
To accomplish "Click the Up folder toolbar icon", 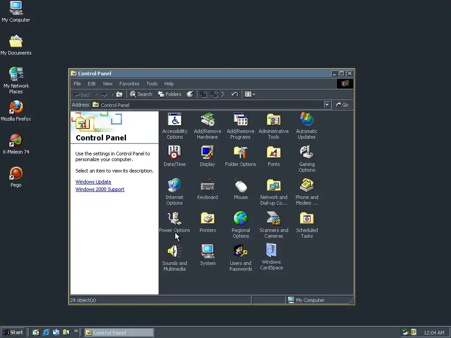I will 119,94.
